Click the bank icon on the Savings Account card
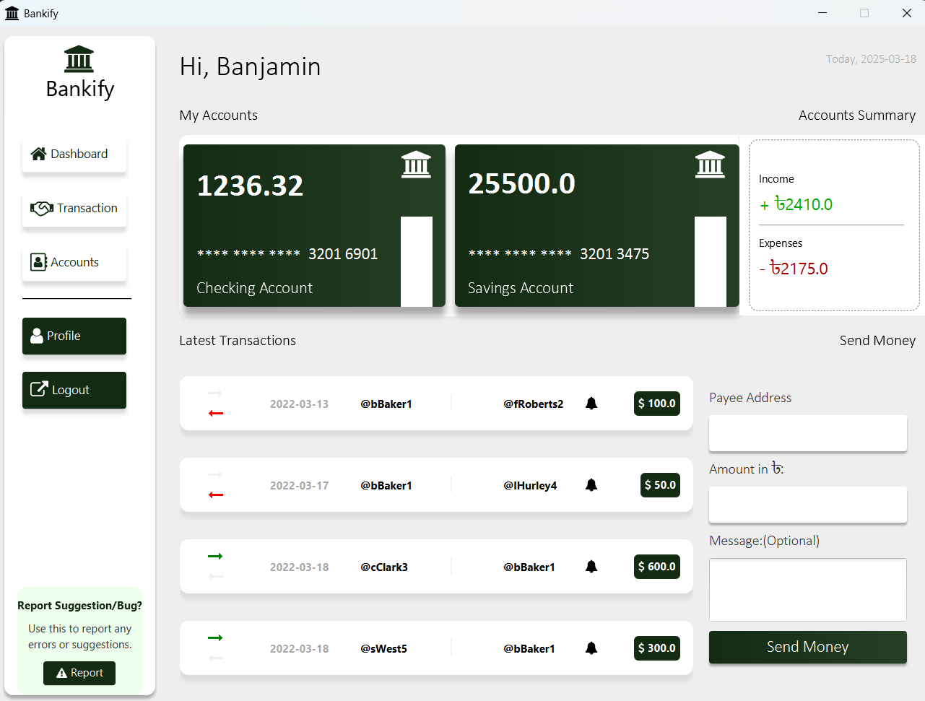The width and height of the screenshot is (925, 701). point(710,165)
